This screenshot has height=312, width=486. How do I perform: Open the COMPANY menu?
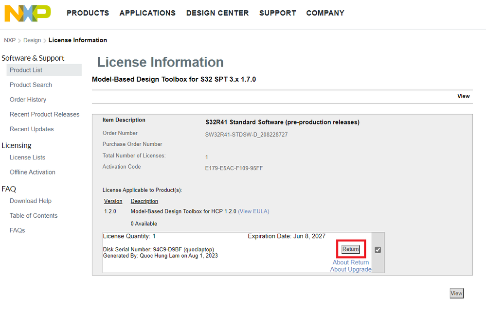pyautogui.click(x=325, y=13)
